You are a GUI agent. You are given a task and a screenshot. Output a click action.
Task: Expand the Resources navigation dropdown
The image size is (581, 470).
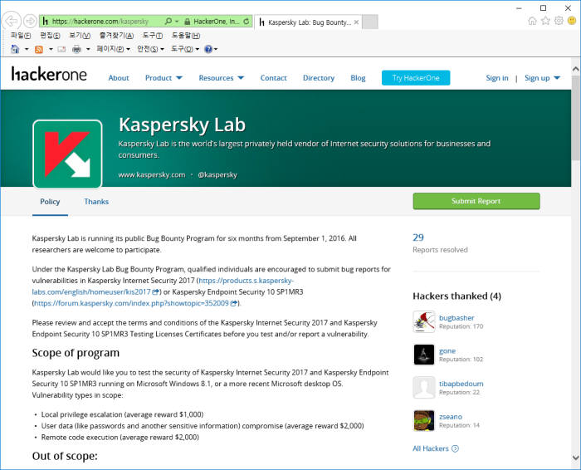(x=222, y=78)
